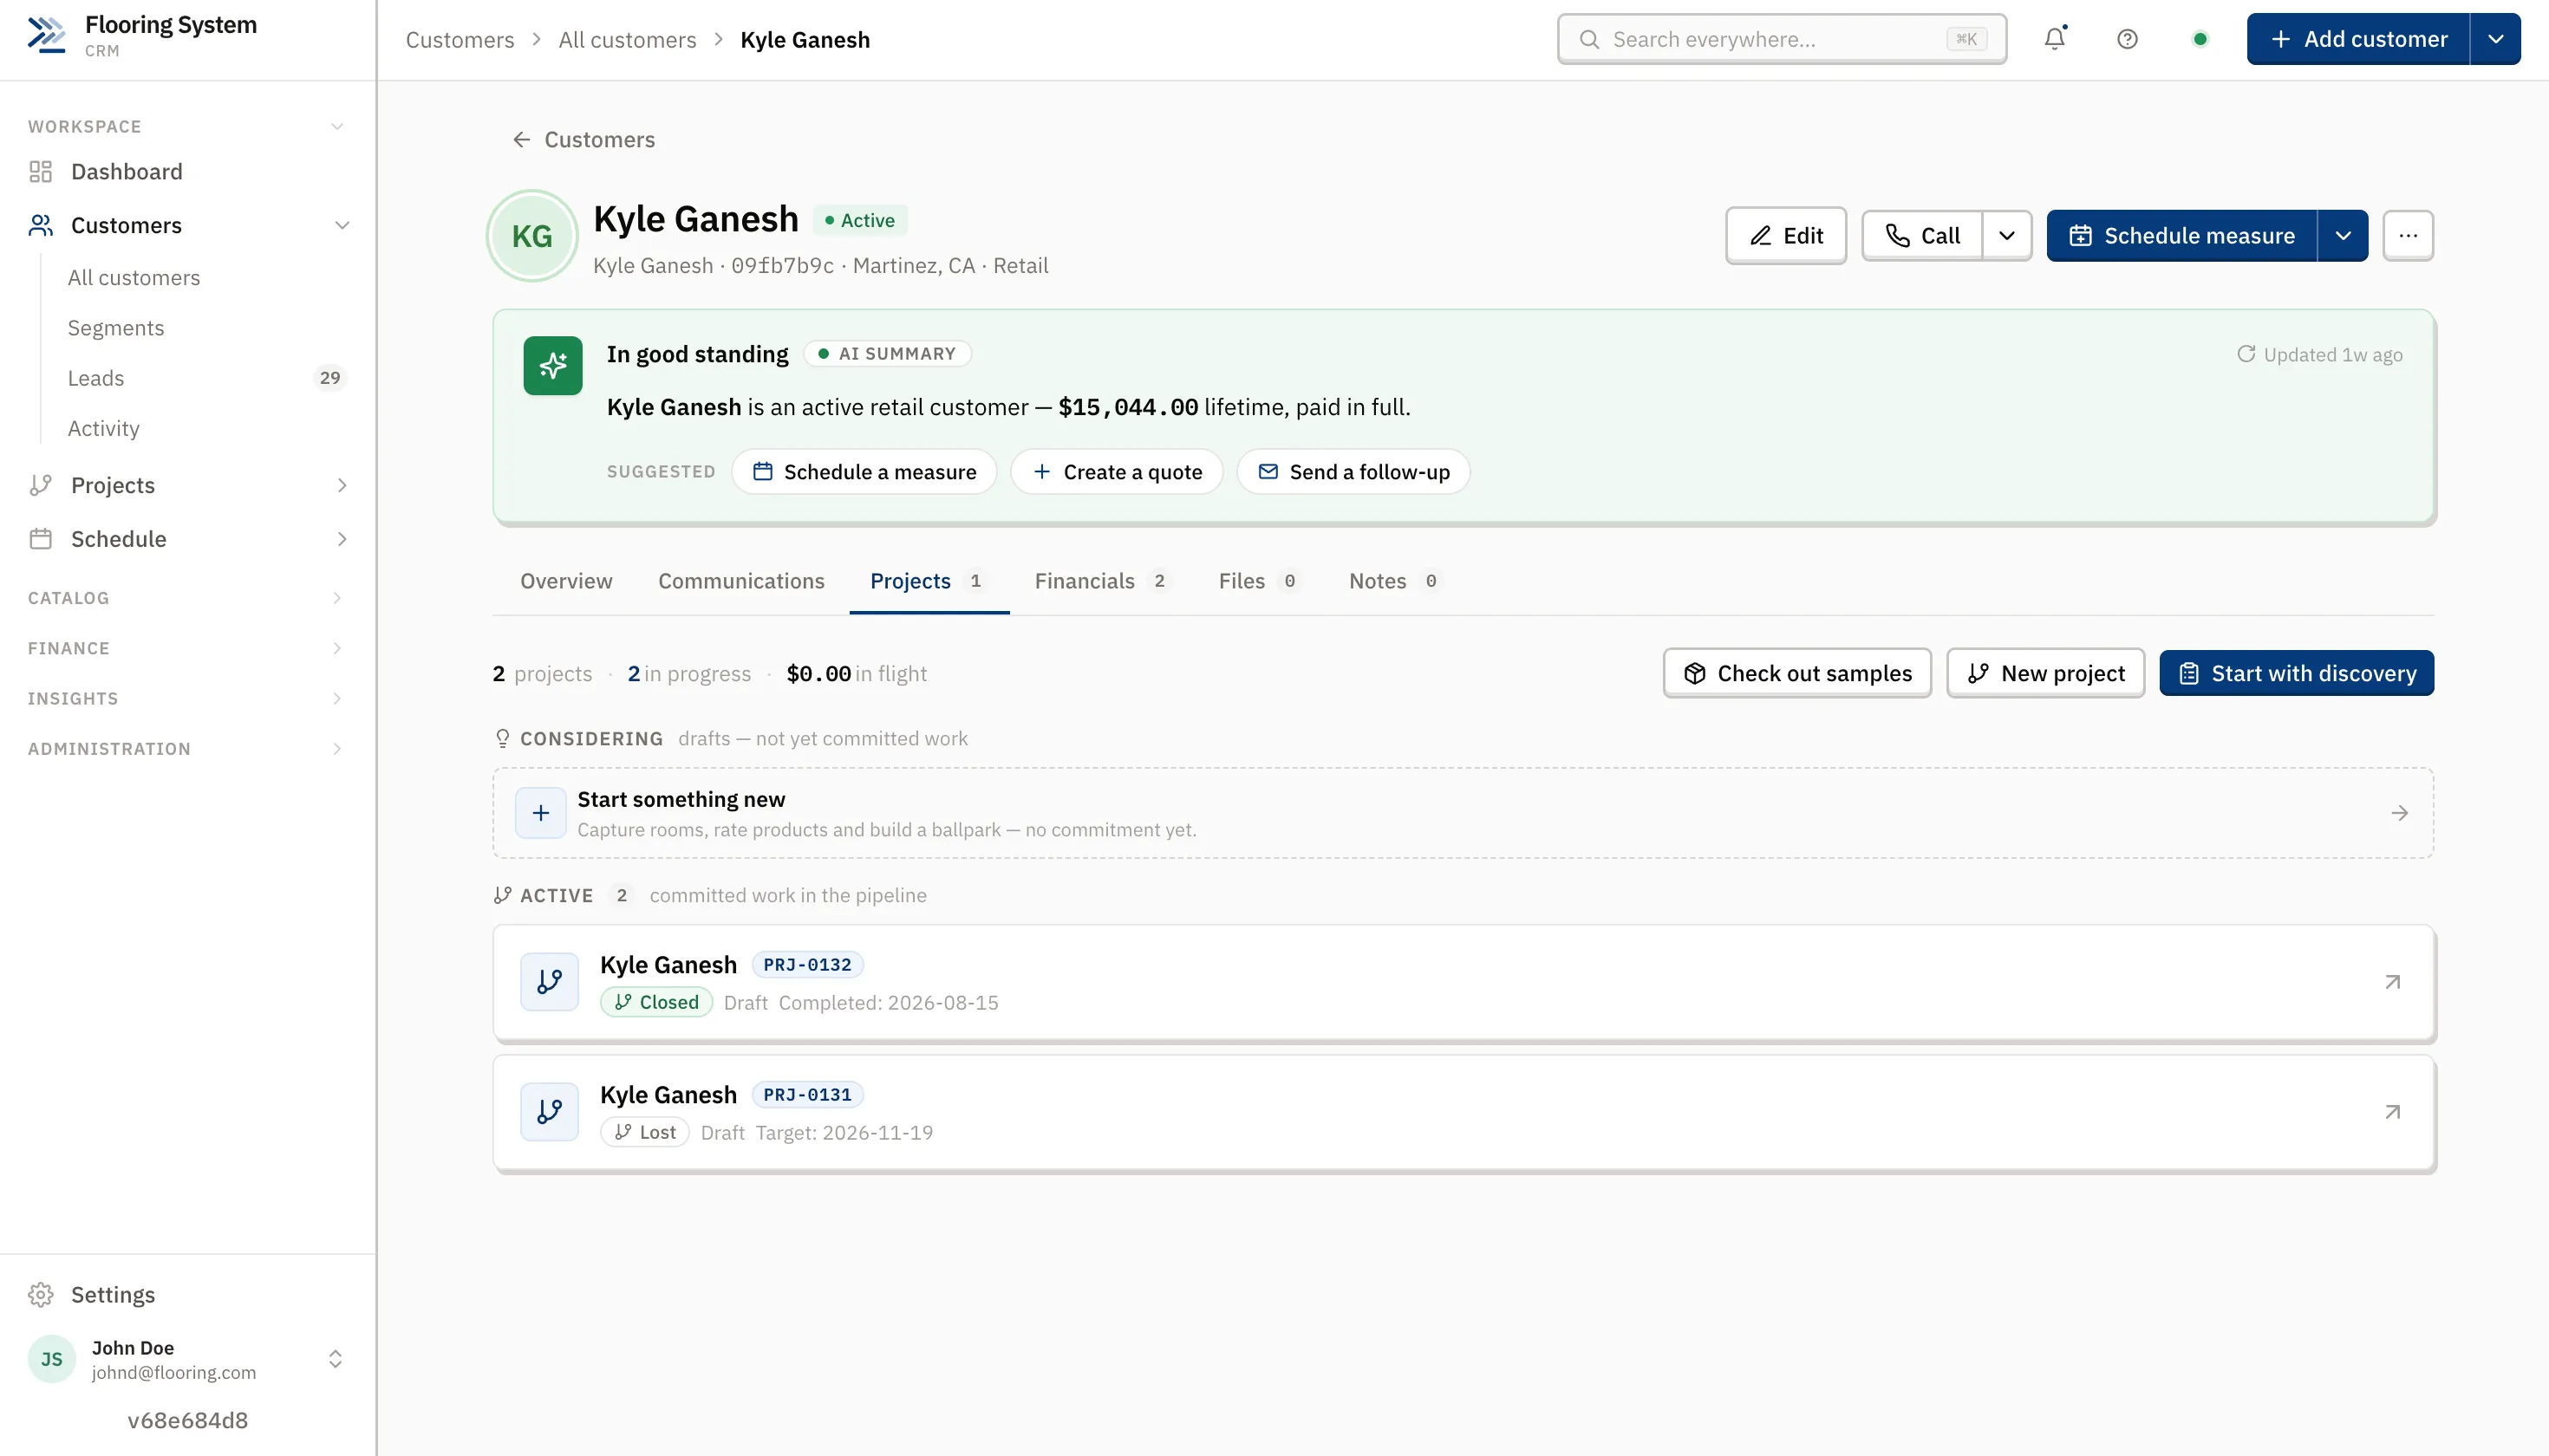Click the lightbulb icon beside CONSIDERING
2549x1456 pixels.
503,738
